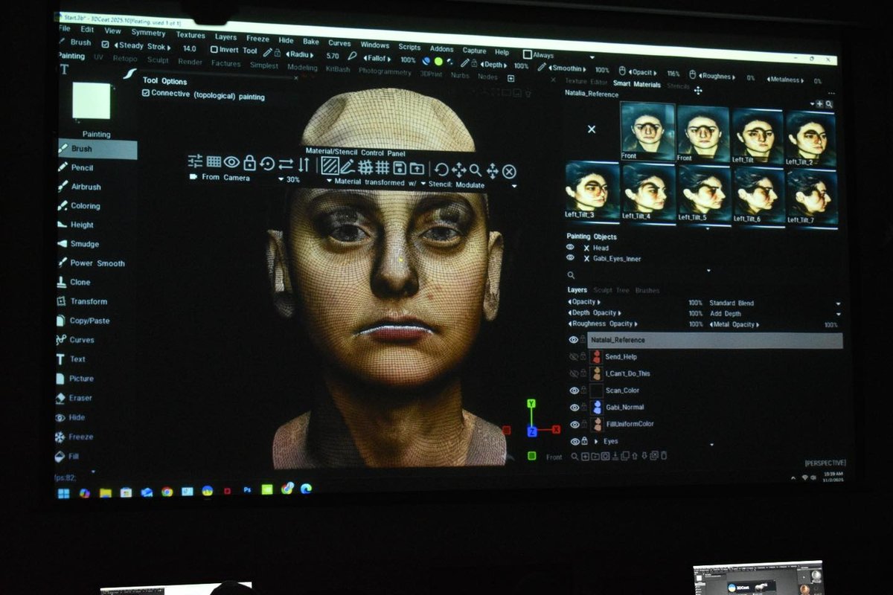Select the Power Smooth tool
The width and height of the screenshot is (893, 595).
97,263
